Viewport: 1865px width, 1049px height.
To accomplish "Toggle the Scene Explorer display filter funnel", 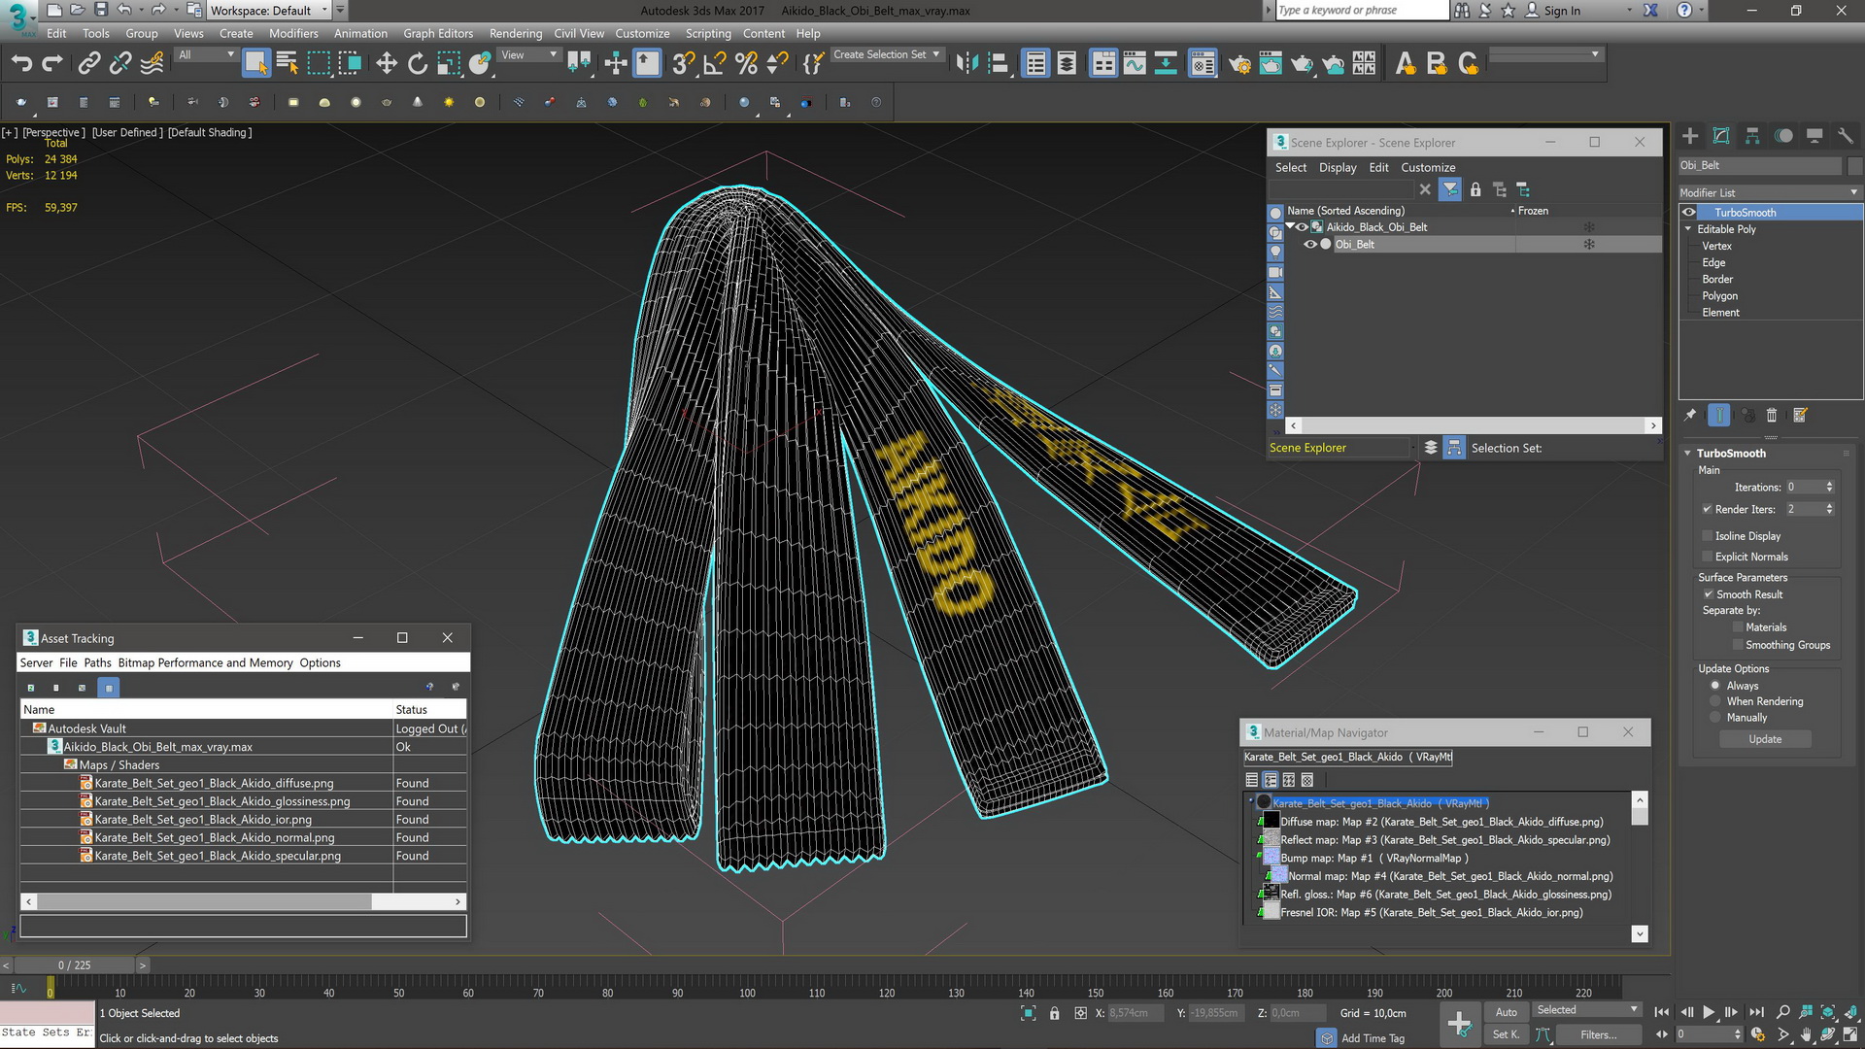I will point(1450,189).
